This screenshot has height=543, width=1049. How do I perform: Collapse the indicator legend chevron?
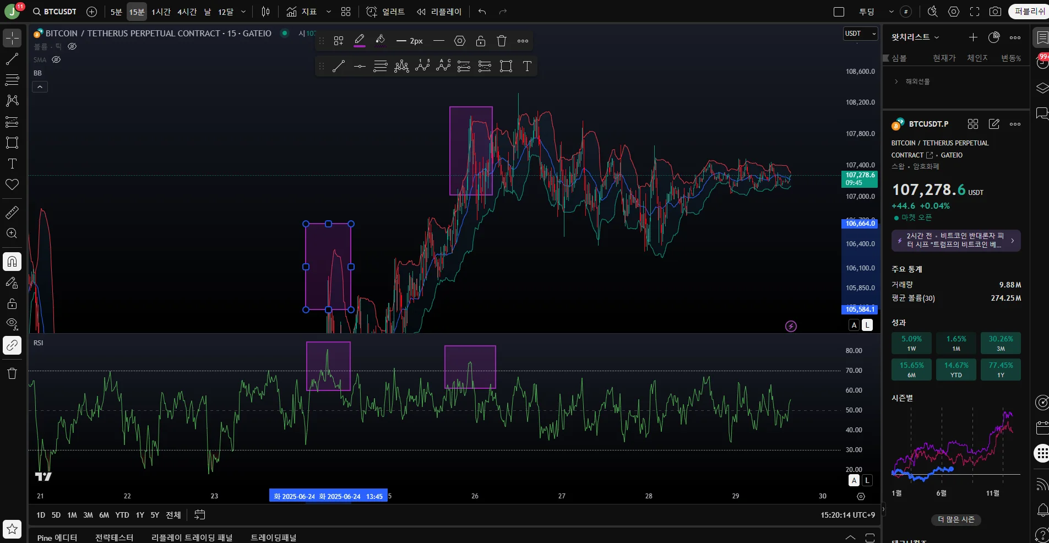coord(40,87)
